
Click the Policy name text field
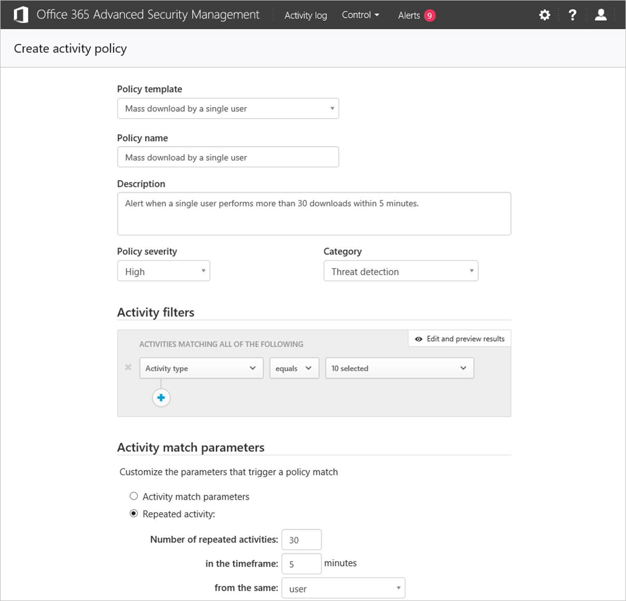click(x=228, y=157)
